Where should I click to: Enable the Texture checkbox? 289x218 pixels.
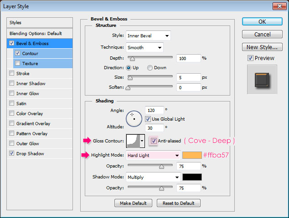coord(17,63)
